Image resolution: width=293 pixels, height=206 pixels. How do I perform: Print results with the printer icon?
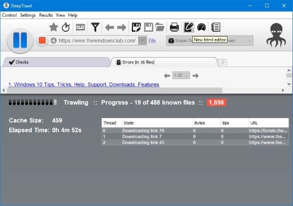(174, 27)
